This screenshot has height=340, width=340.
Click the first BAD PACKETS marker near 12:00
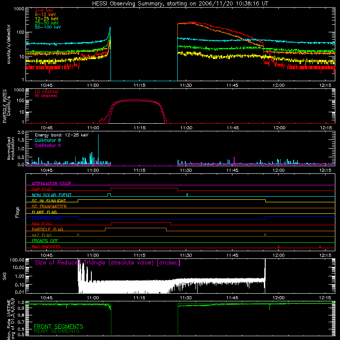point(279,246)
